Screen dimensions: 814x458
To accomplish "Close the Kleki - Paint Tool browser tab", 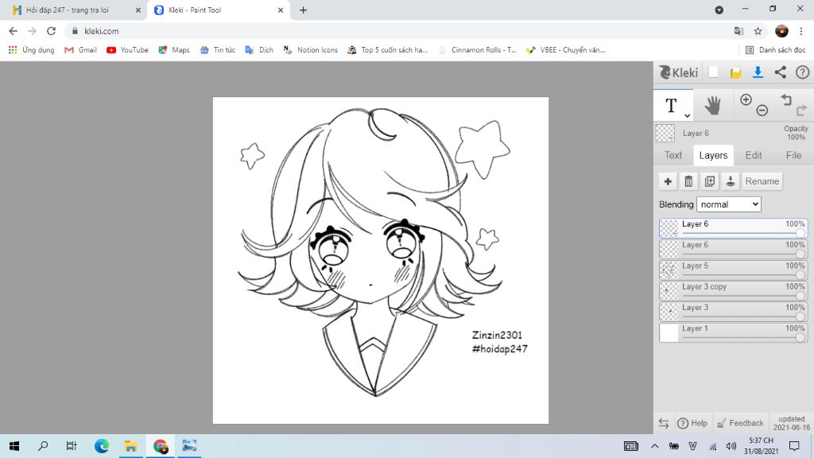I will 281,10.
